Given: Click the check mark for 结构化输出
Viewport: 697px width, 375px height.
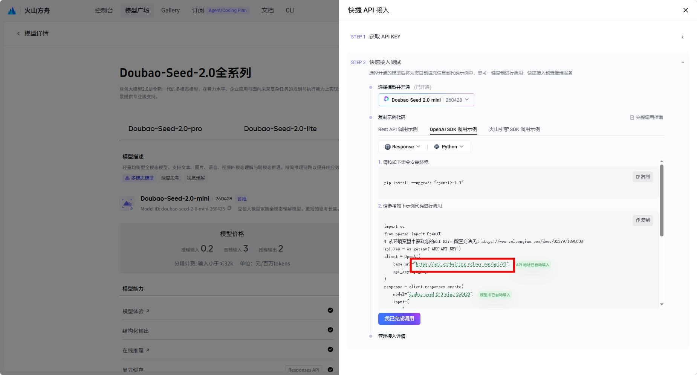Looking at the screenshot, I should coord(330,330).
